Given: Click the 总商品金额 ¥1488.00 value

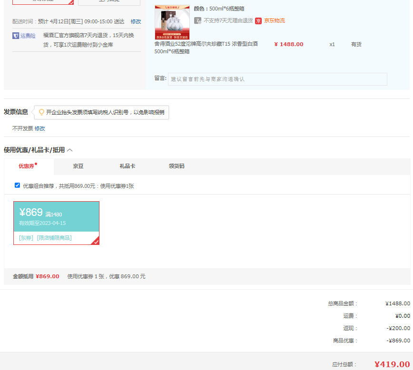Looking at the screenshot, I should pos(398,303).
